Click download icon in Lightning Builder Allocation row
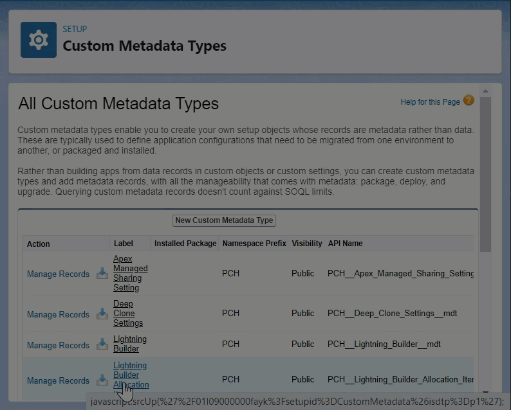The width and height of the screenshot is (511, 410). [102, 380]
